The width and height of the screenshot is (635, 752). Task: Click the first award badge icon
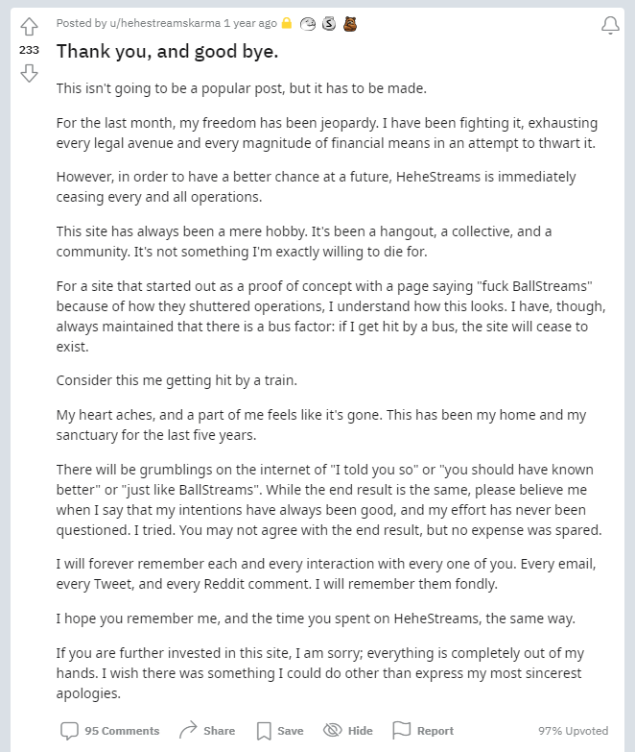308,23
